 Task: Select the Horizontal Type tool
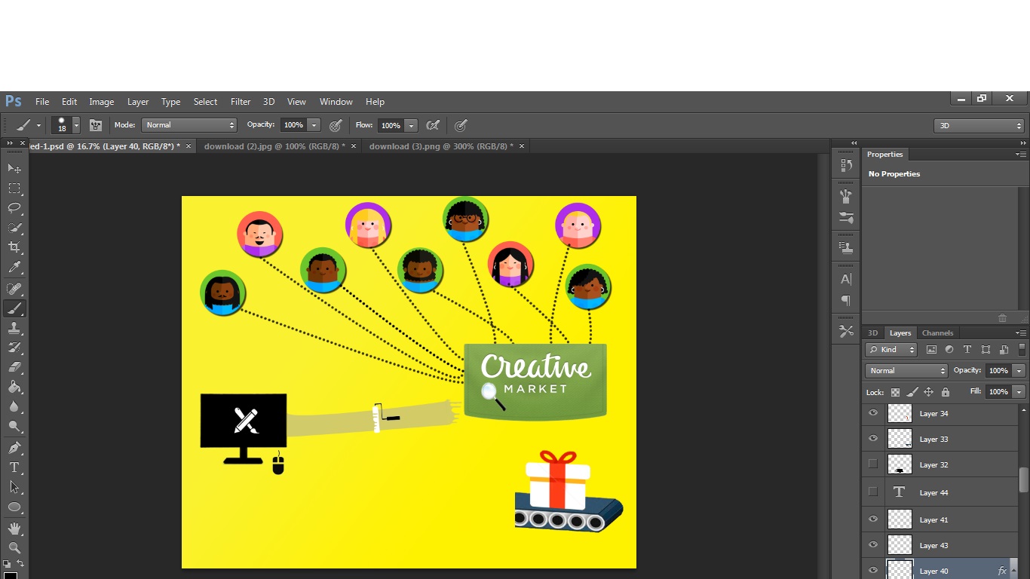tap(14, 467)
